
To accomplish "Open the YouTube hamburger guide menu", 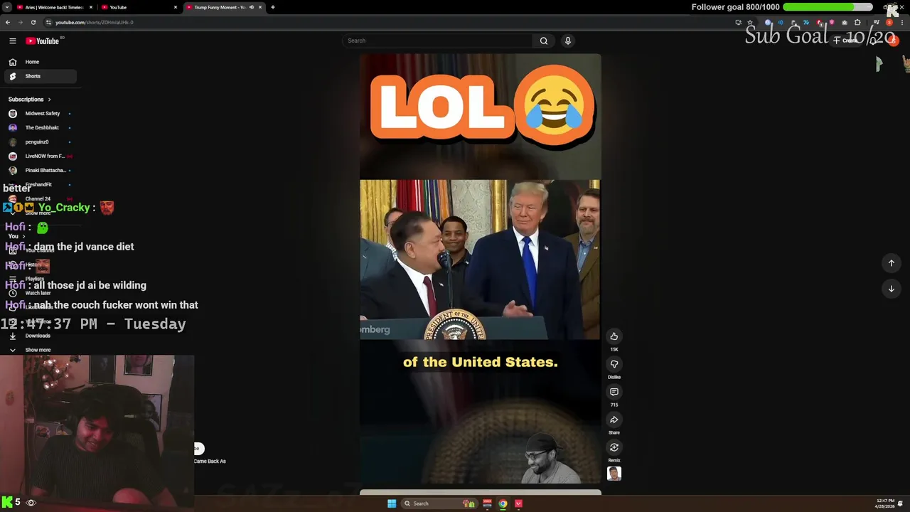I will tap(12, 41).
